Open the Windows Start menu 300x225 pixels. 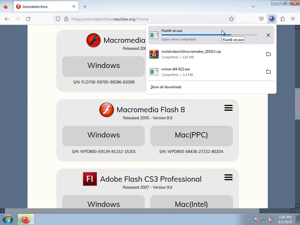point(8,219)
